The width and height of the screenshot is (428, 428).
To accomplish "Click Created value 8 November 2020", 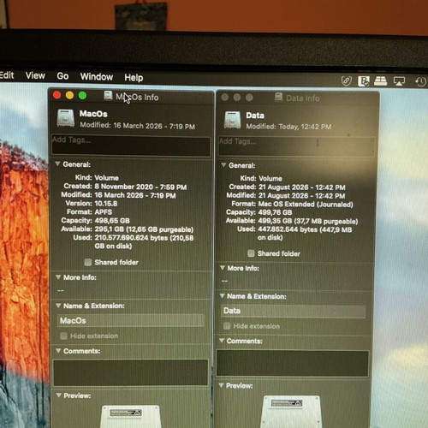I will [x=140, y=187].
